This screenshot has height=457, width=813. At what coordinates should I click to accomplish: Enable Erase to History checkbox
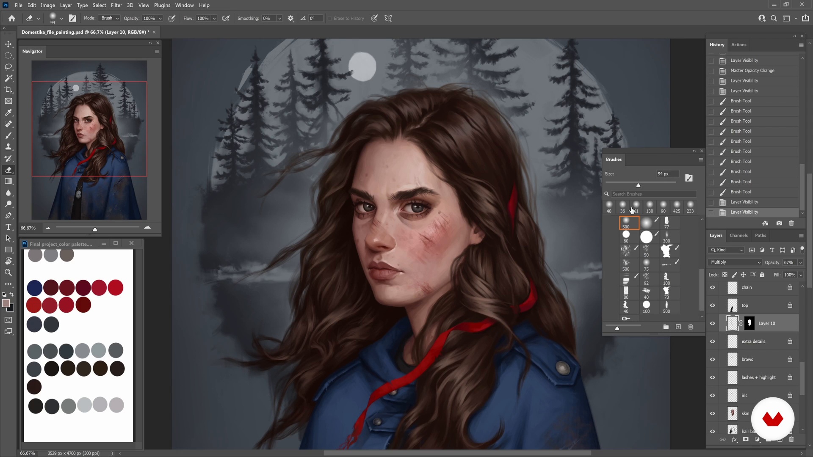(x=329, y=19)
